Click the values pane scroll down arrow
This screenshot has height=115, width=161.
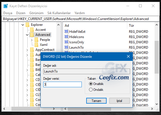[x=157, y=104]
